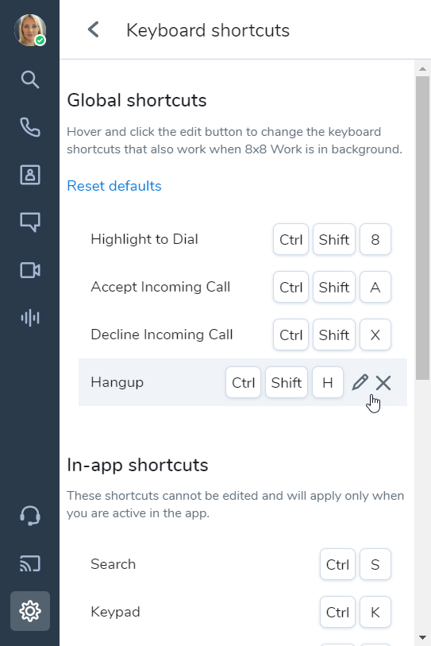
Task: Open the Settings gear icon
Action: point(30,611)
